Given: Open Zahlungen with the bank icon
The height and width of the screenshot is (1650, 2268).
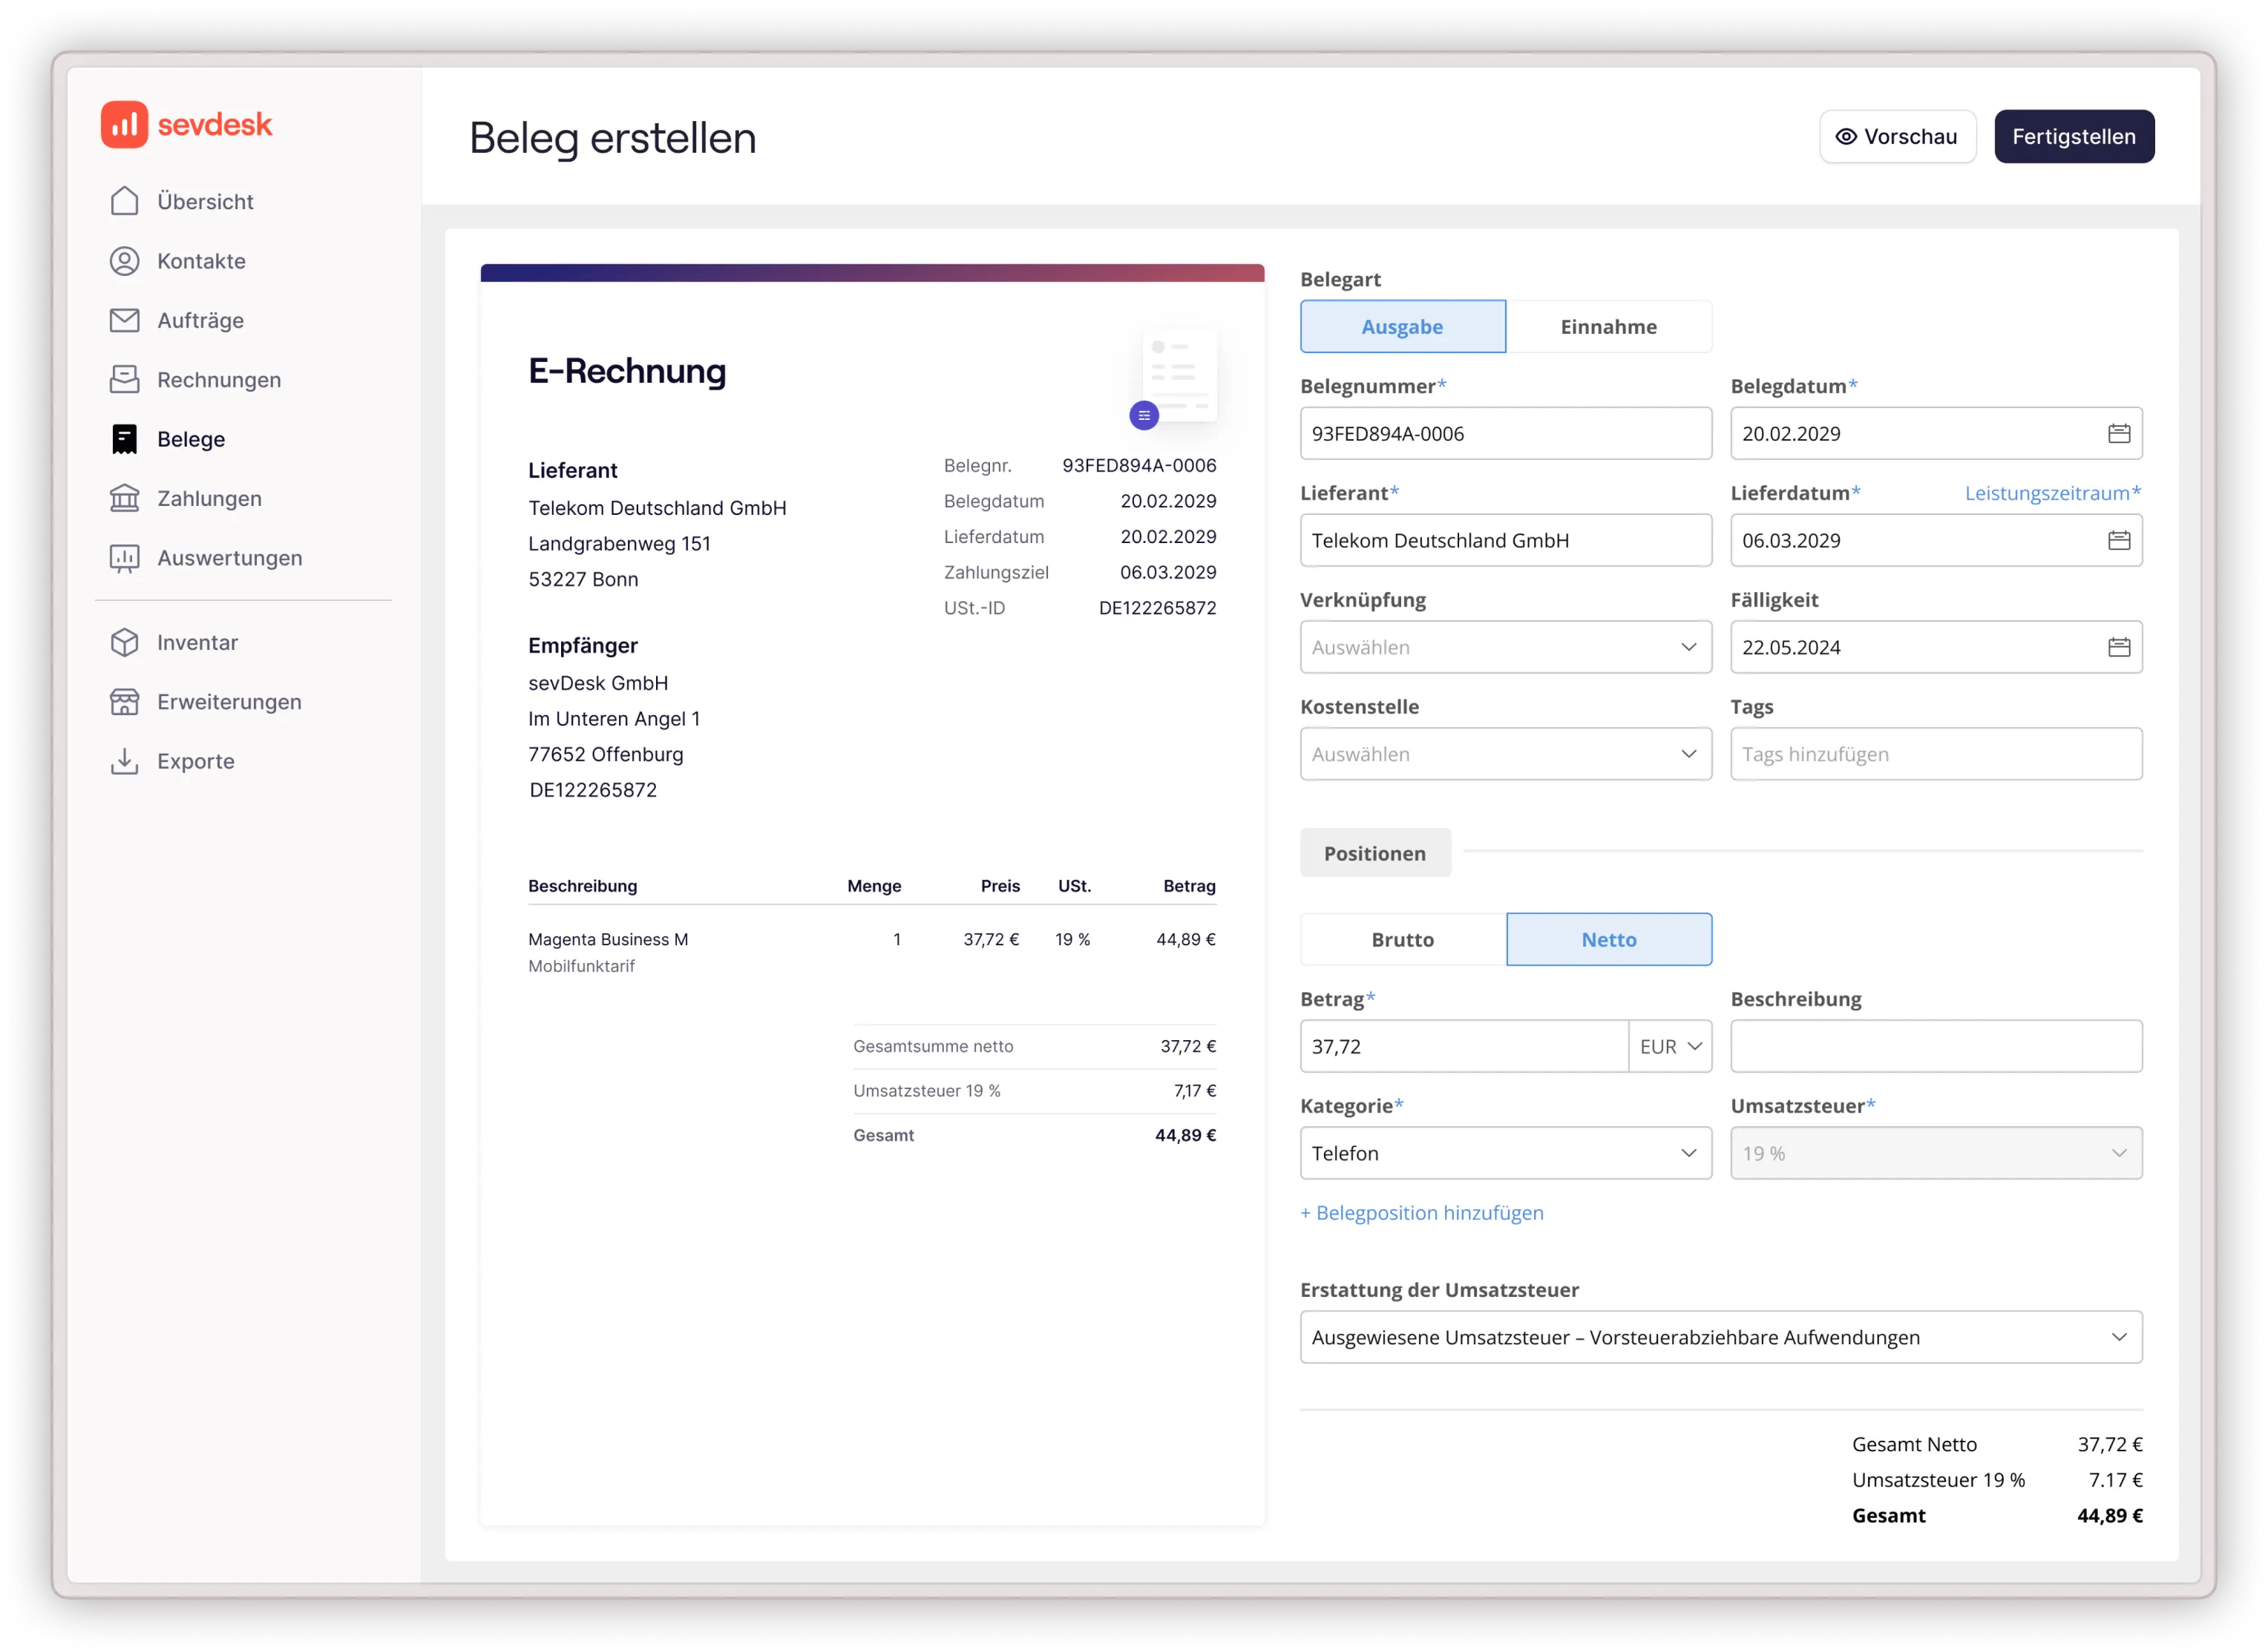Looking at the screenshot, I should pyautogui.click(x=124, y=498).
